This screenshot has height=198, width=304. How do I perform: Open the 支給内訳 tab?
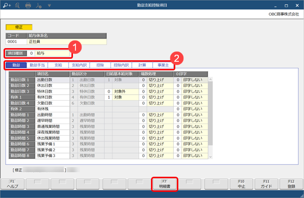coord(79,65)
